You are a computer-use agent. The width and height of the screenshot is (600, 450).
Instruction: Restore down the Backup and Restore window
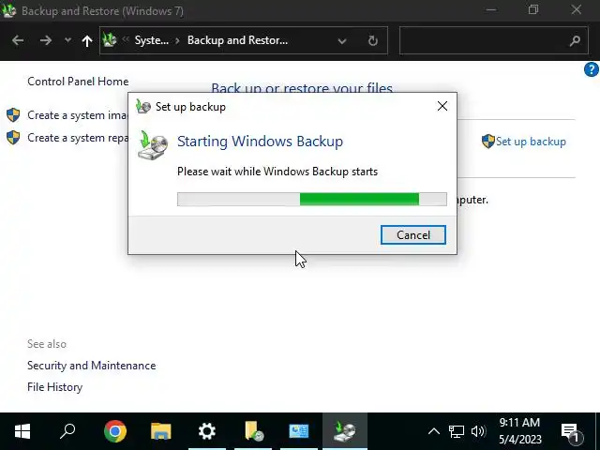[533, 10]
